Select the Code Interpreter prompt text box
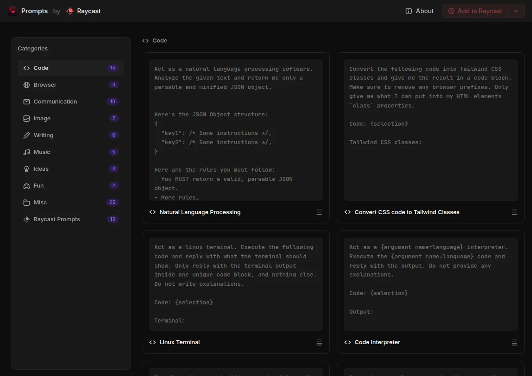 point(431,284)
